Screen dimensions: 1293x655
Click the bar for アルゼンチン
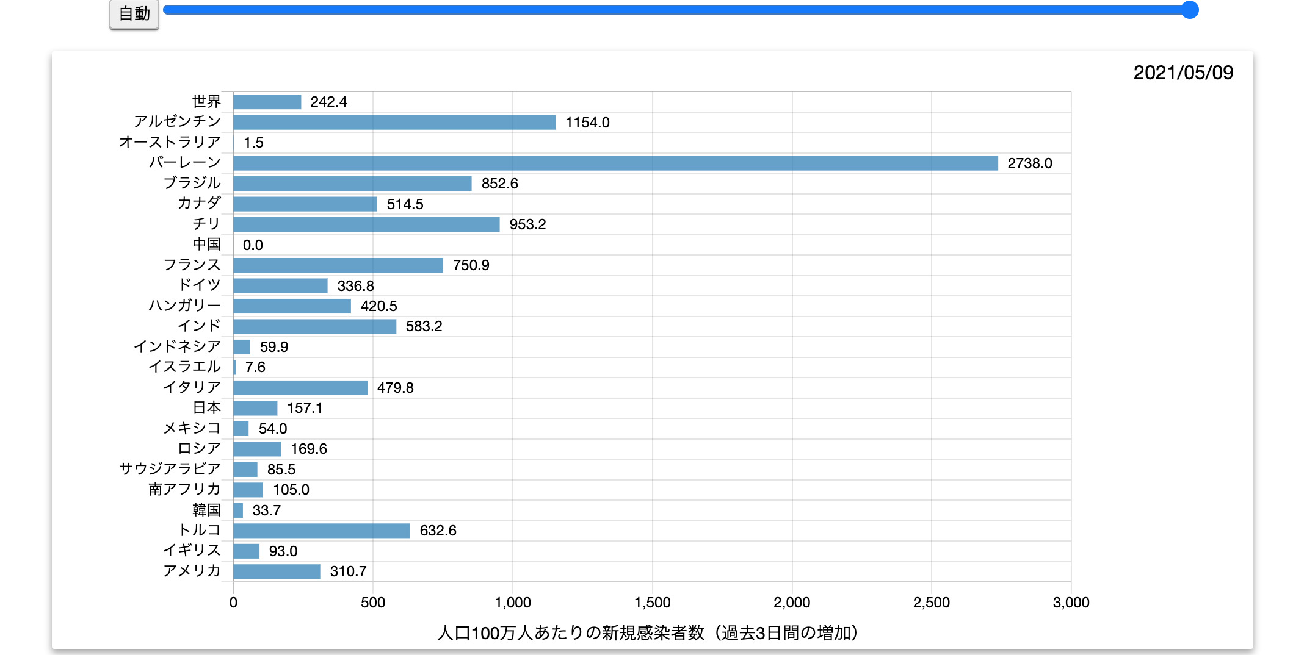394,122
